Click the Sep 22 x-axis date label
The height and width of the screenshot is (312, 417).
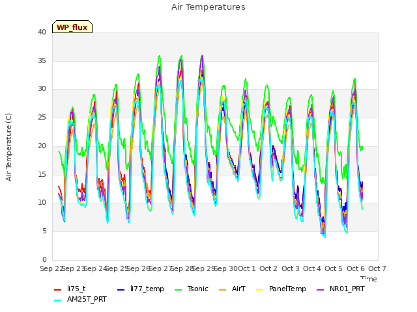[51, 268]
